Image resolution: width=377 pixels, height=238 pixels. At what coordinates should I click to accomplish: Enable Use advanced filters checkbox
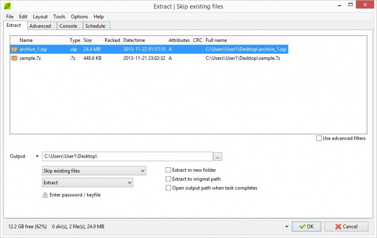pos(319,139)
